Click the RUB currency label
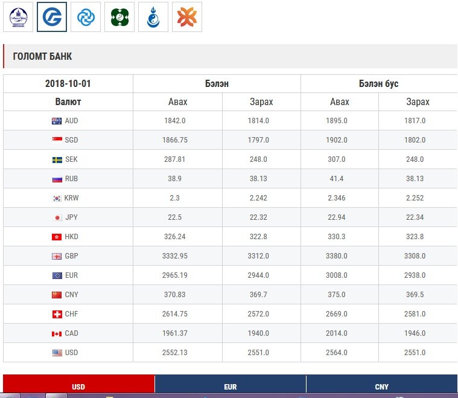The height and width of the screenshot is (398, 458). [x=71, y=179]
